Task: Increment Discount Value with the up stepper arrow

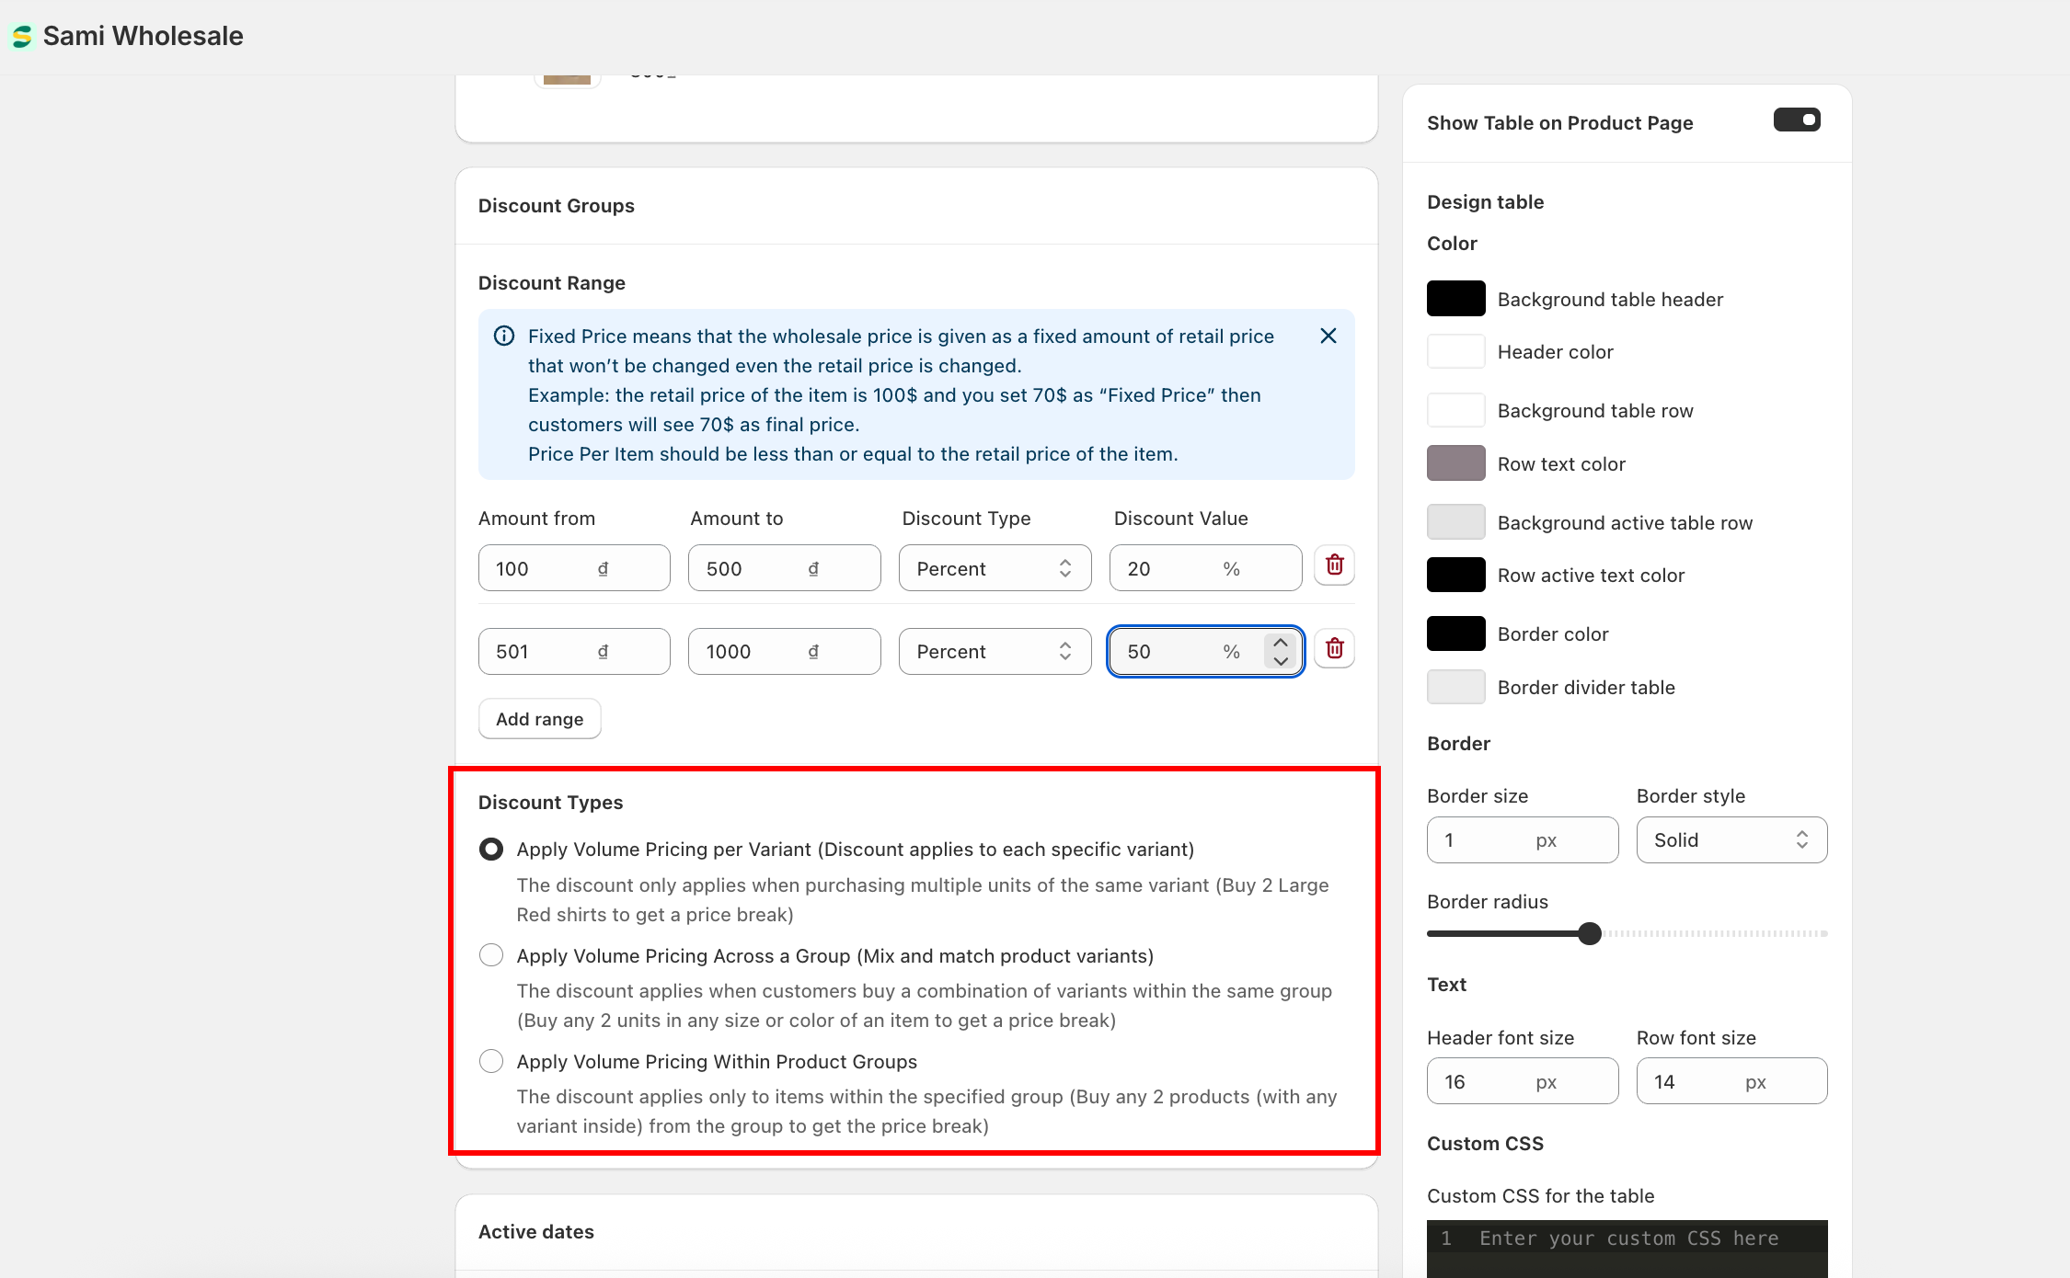Action: [1281, 643]
